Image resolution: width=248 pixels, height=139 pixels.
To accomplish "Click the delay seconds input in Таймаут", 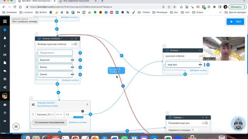I will coord(195,130).
